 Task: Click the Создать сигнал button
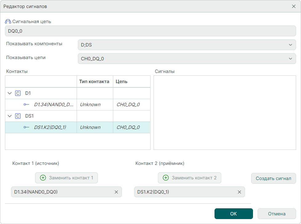click(x=273, y=178)
